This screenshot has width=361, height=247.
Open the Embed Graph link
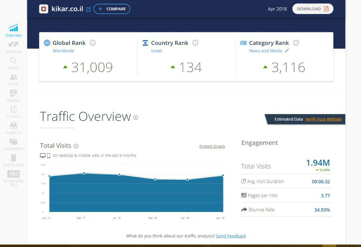[x=212, y=146]
